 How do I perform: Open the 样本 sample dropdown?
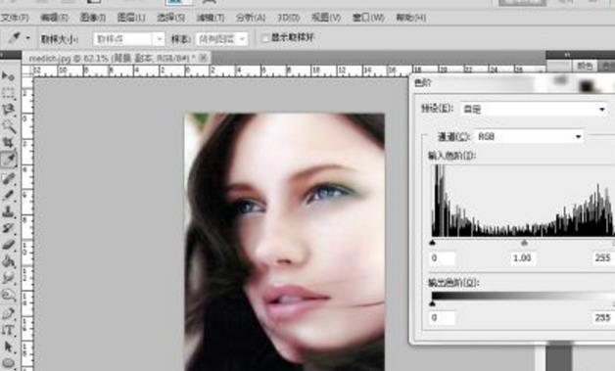[x=221, y=39]
